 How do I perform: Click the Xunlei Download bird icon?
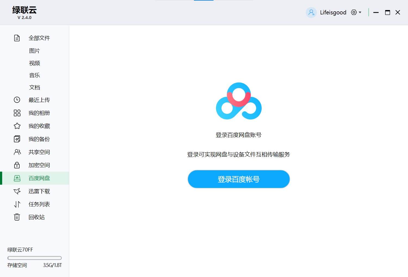[17, 191]
